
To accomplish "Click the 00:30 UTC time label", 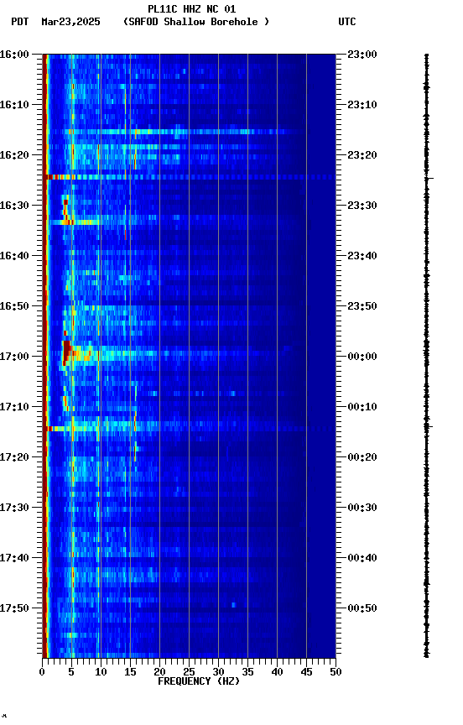I will 362,508.
